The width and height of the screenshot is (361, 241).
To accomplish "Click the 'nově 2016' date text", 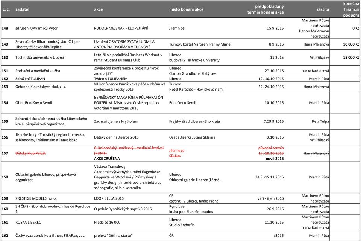I will pyautogui.click(x=275, y=159).
